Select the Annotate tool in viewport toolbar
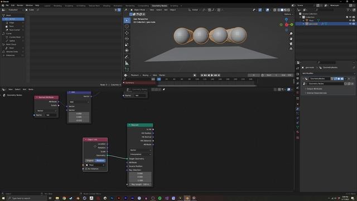Viewport: 357px width, 201px height. pyautogui.click(x=127, y=57)
